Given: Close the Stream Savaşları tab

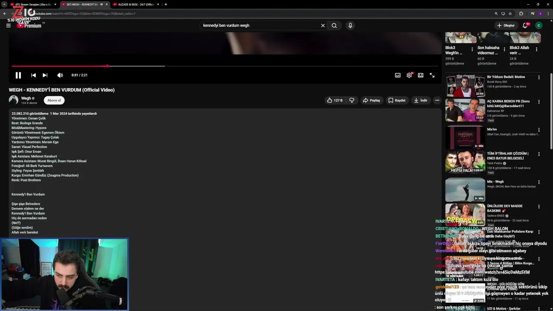Looking at the screenshot, I should (55, 4).
